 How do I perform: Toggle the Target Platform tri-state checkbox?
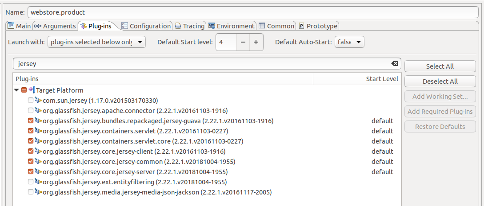click(x=24, y=90)
